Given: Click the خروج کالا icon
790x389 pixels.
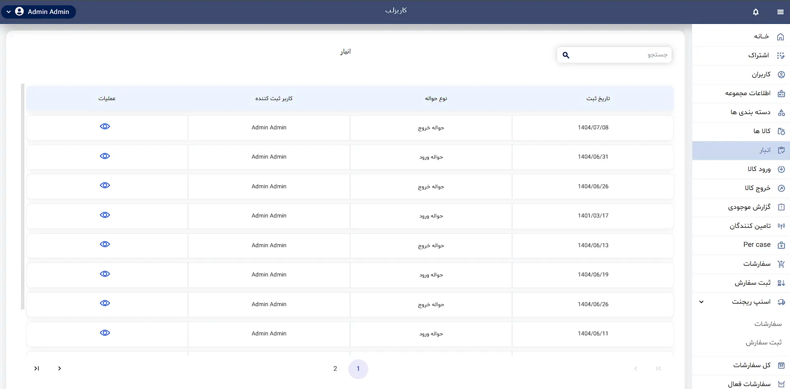Looking at the screenshot, I should (781, 188).
